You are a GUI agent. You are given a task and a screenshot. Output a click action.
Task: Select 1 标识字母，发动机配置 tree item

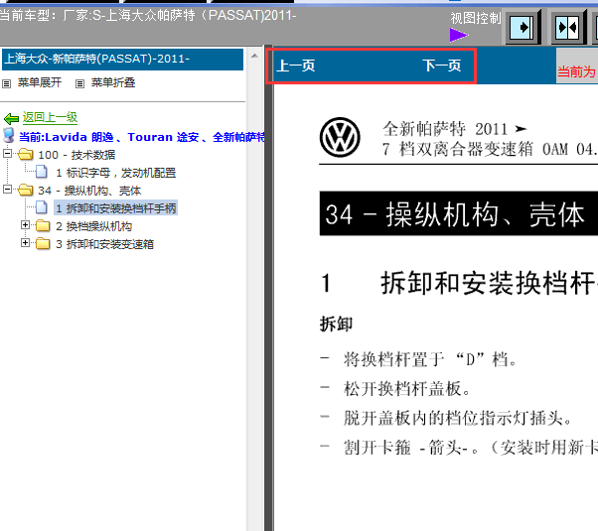click(x=116, y=173)
